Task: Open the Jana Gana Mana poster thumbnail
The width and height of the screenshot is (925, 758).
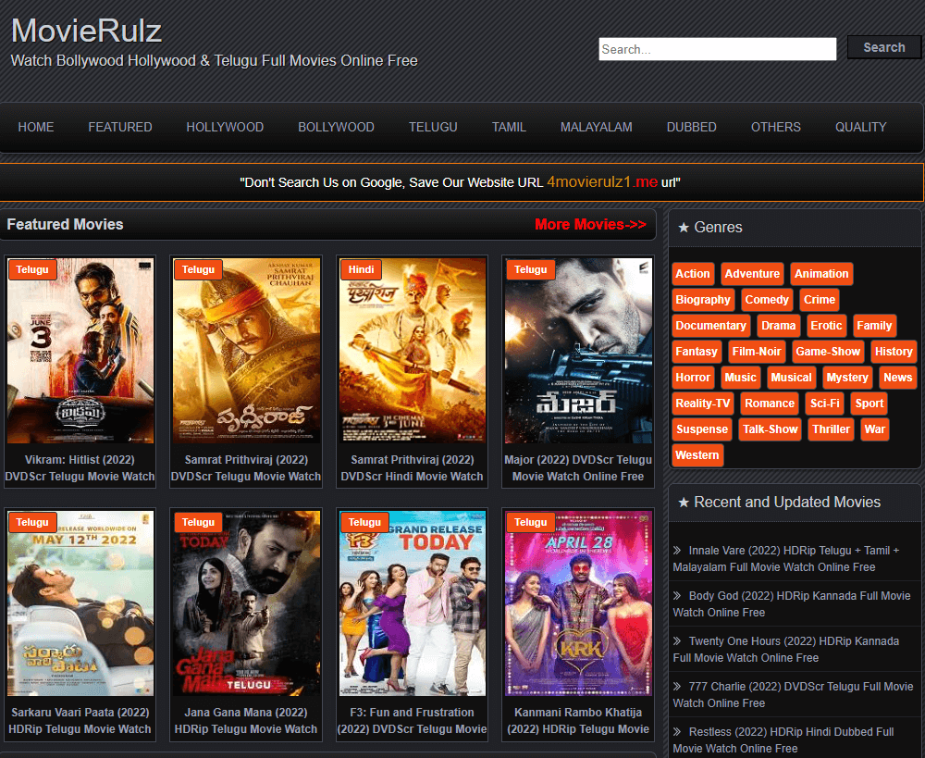Action: coord(247,603)
